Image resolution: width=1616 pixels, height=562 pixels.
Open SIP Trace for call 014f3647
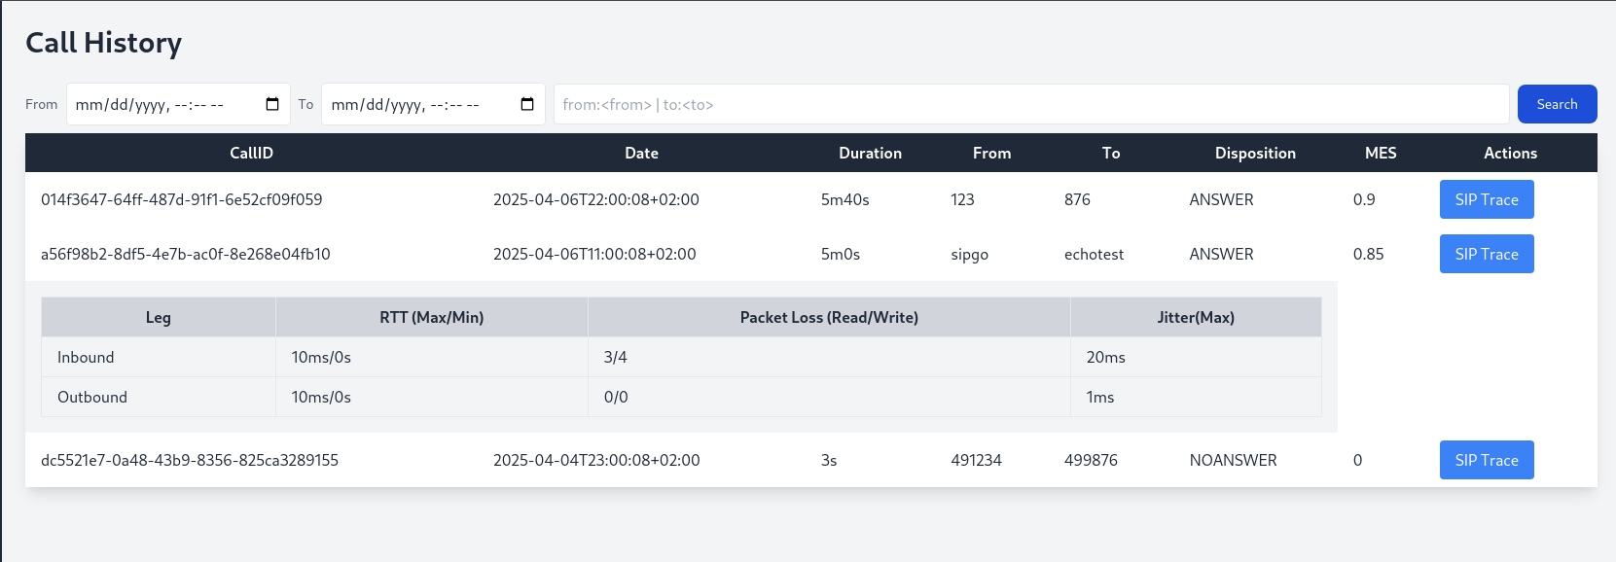pyautogui.click(x=1486, y=199)
